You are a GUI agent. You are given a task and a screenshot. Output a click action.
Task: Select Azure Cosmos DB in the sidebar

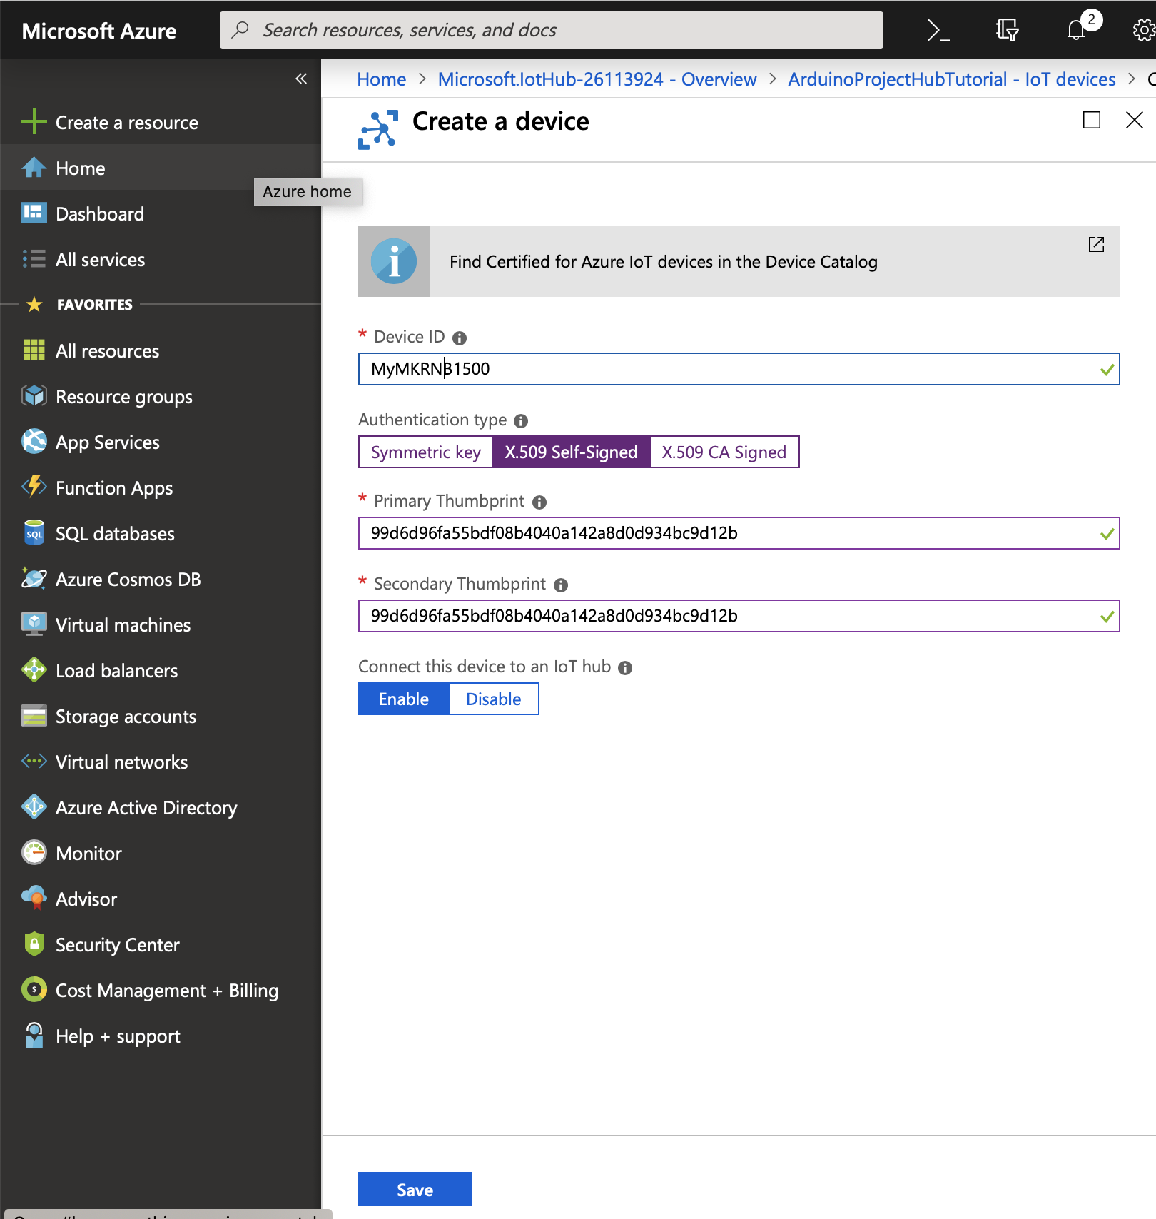[128, 579]
